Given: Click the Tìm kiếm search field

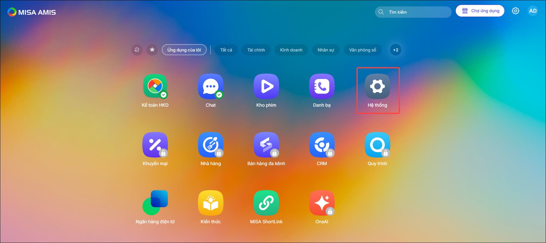Looking at the screenshot, I should 413,12.
